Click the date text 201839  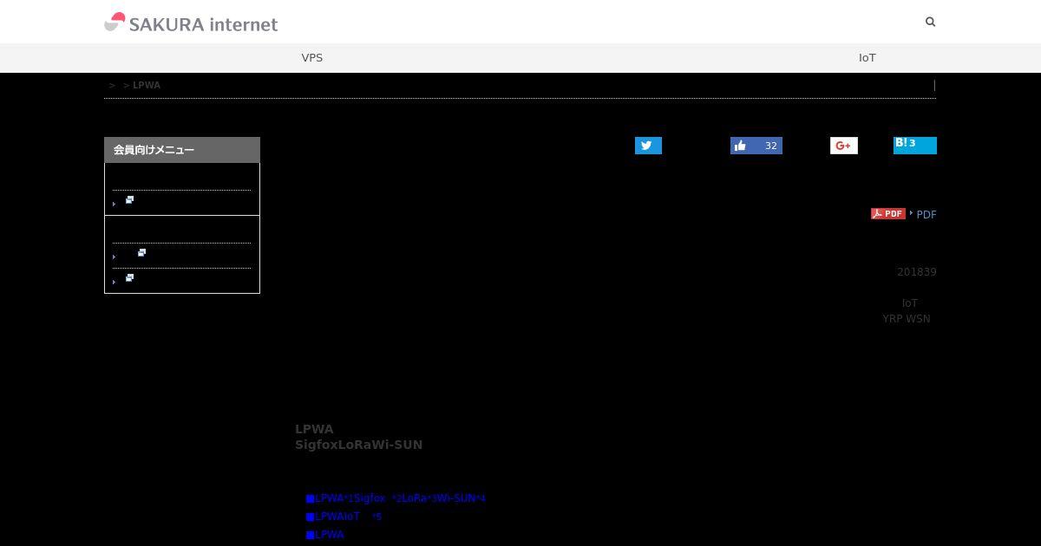917,272
